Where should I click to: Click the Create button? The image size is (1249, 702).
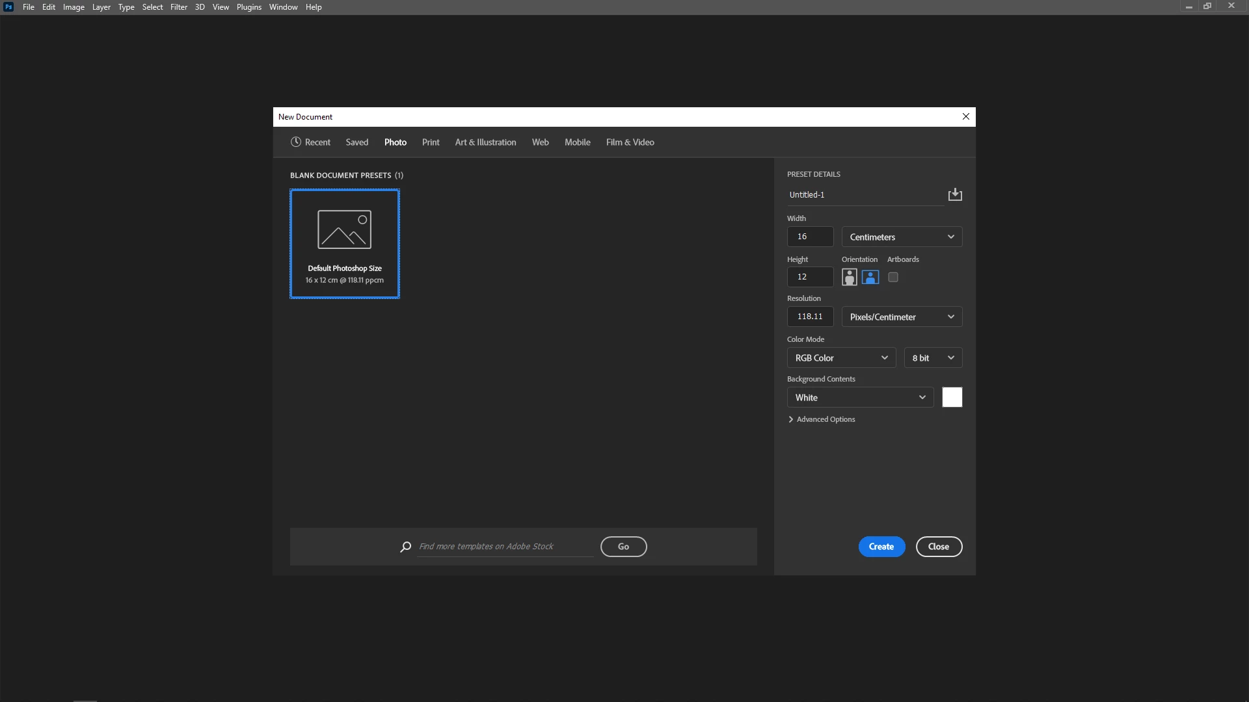pos(881,547)
